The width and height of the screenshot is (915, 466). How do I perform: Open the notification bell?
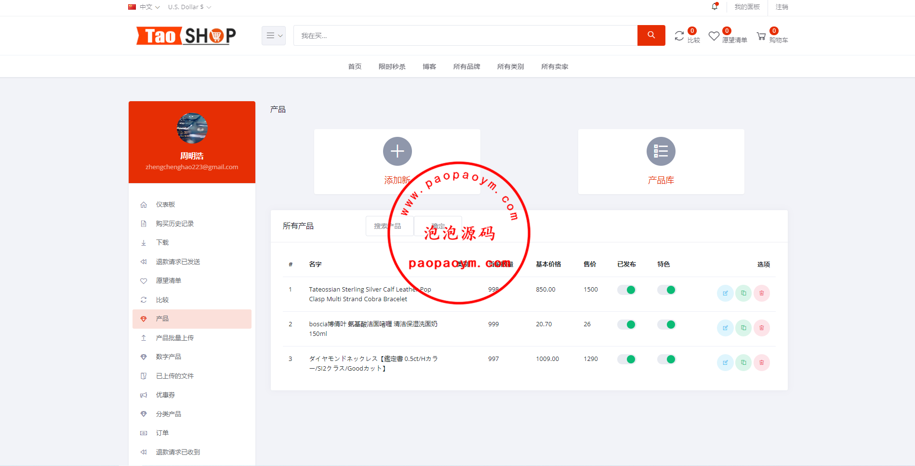[715, 7]
